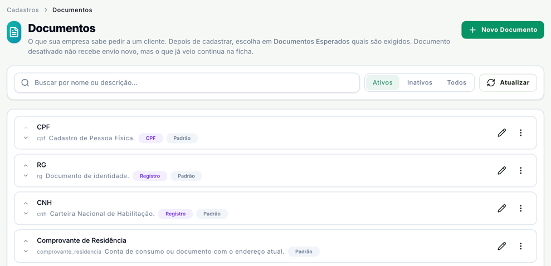Move CPF up with the chevron
The image size is (551, 266).
point(26,128)
